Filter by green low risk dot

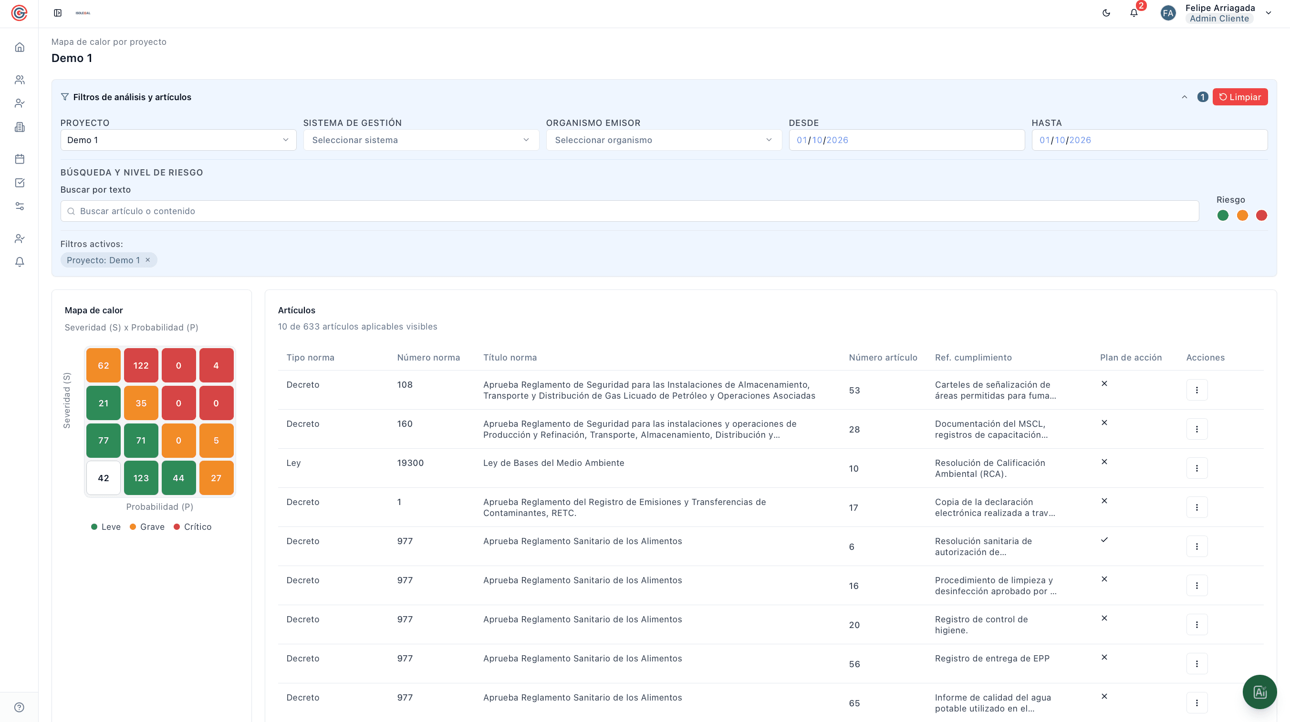(1223, 215)
